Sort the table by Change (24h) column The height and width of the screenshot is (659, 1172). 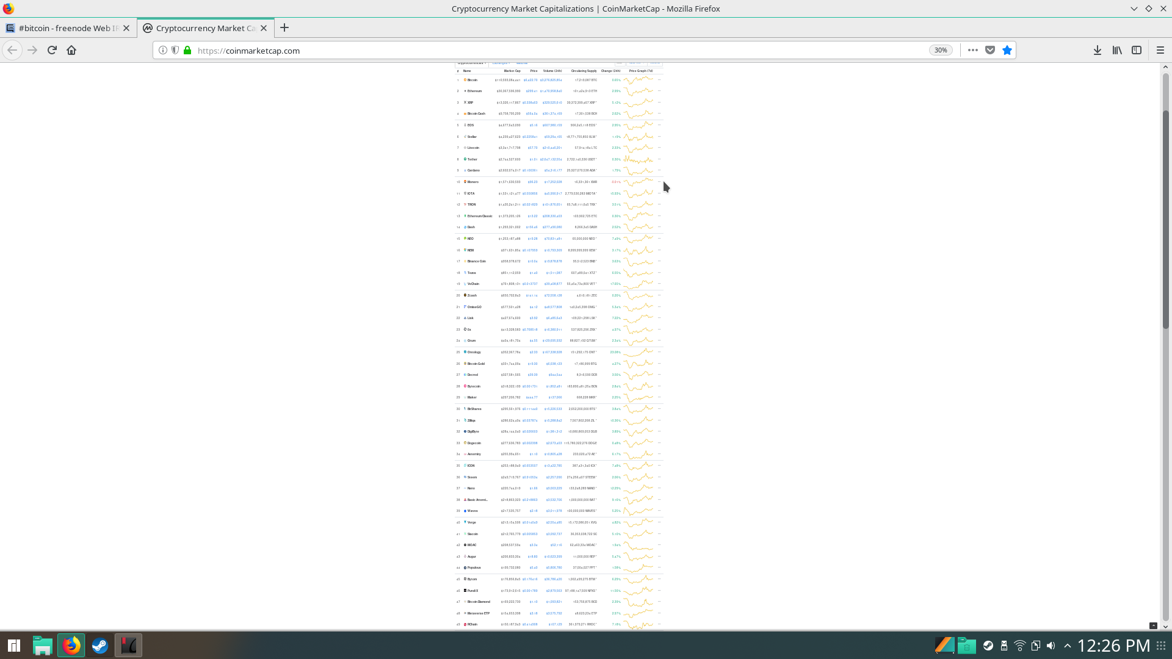pyautogui.click(x=610, y=71)
